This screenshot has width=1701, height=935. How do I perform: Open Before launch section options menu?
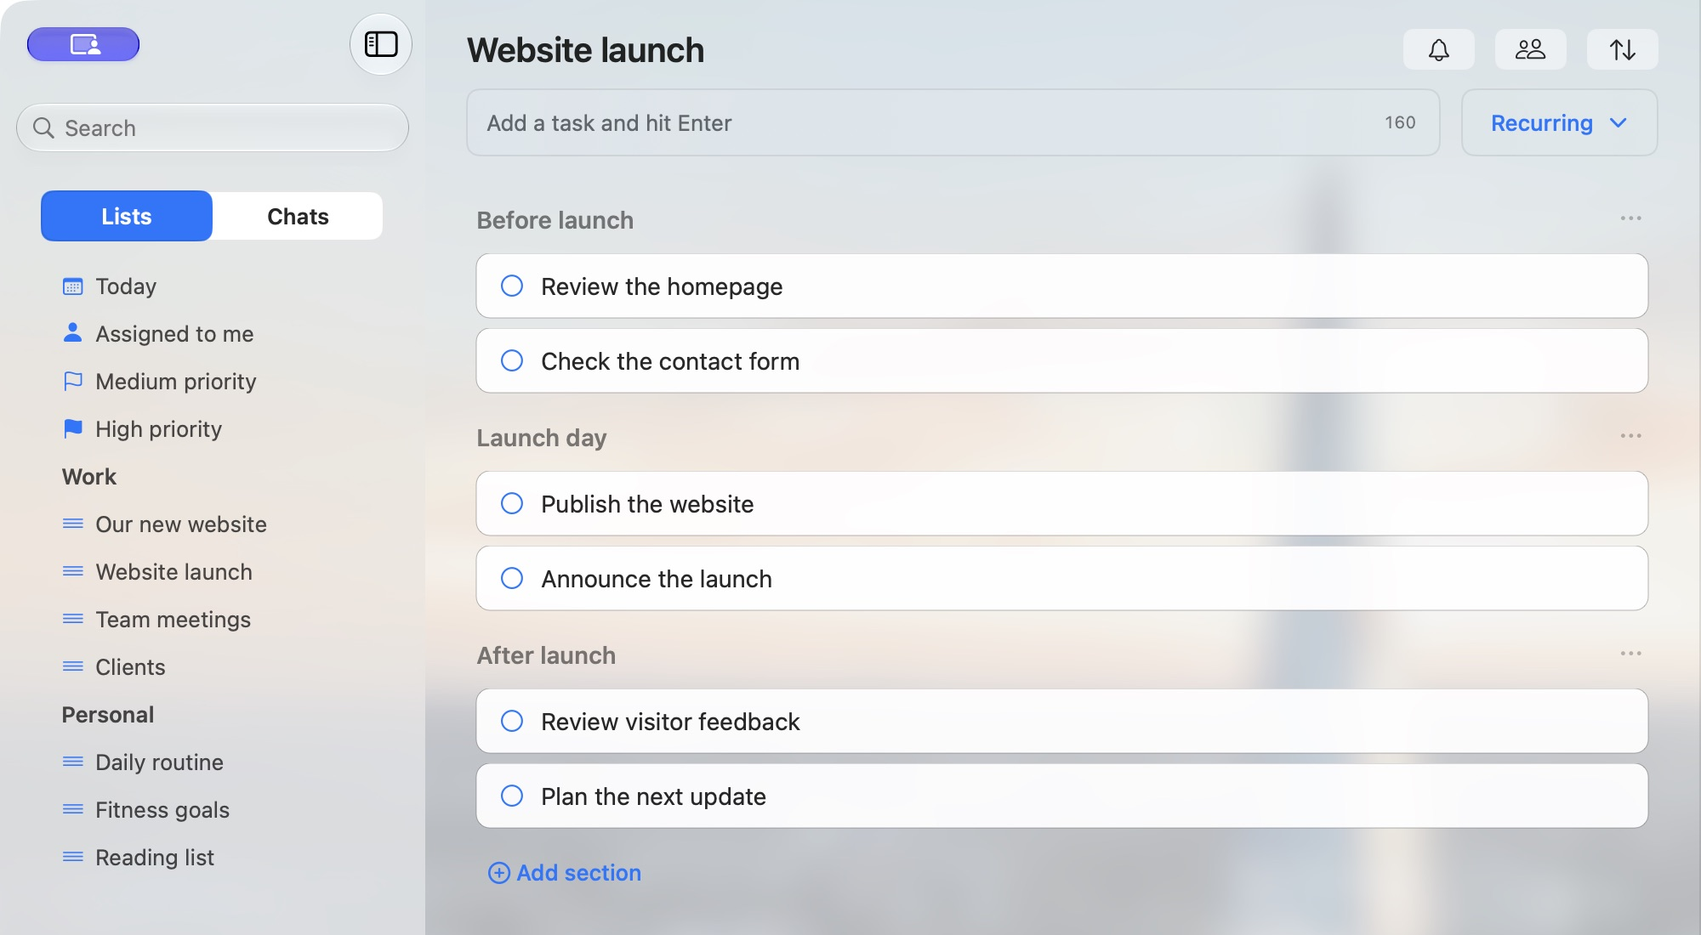pyautogui.click(x=1630, y=218)
